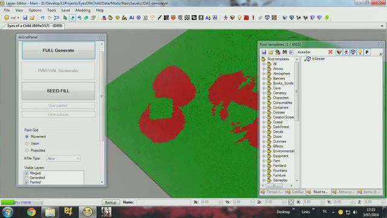Open the document tab list dropdown arrow
Viewport: 387px width, 218px height.
382,25
